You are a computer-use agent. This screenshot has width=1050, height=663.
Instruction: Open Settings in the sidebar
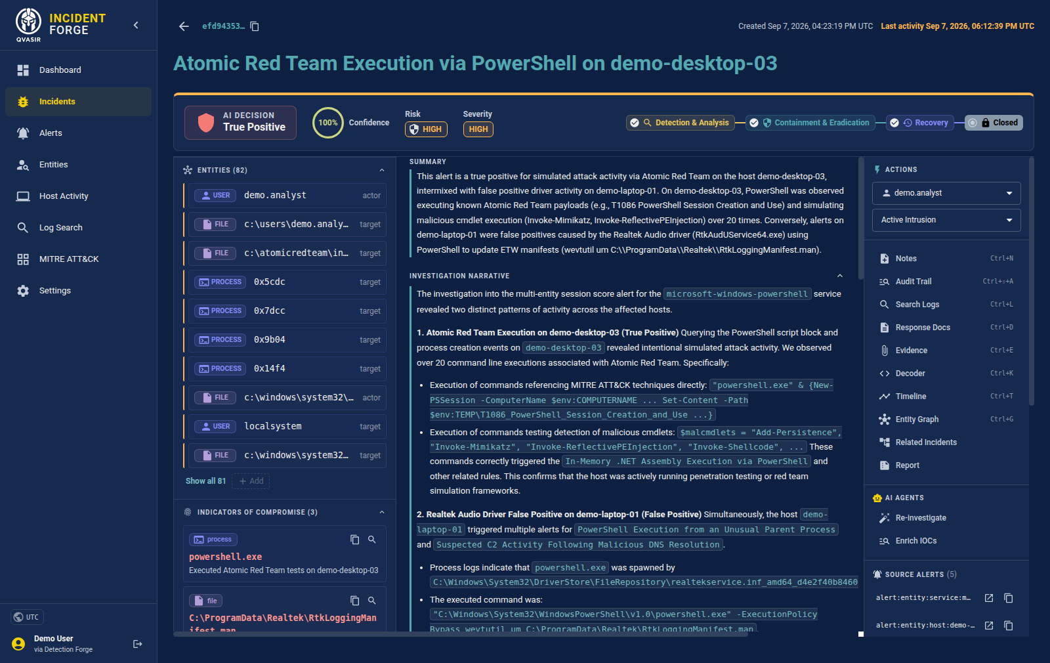pyautogui.click(x=78, y=291)
